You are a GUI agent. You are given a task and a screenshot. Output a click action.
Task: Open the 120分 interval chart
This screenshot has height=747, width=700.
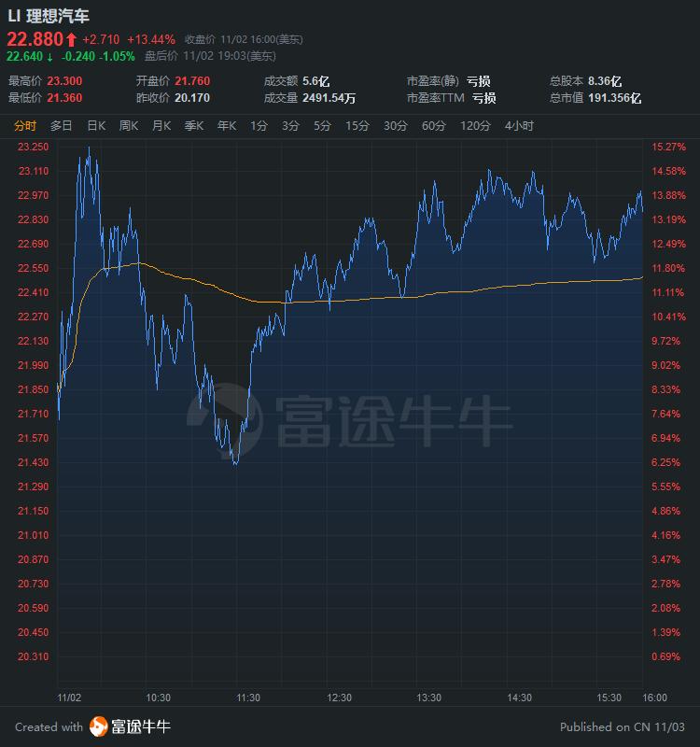tap(475, 126)
